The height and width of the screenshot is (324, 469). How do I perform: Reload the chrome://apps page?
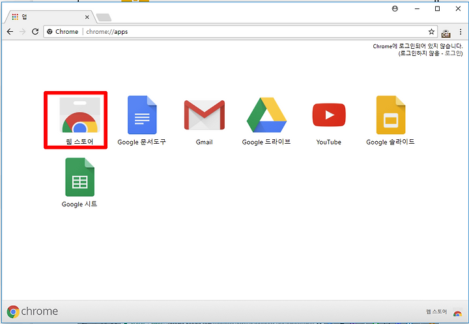click(35, 32)
